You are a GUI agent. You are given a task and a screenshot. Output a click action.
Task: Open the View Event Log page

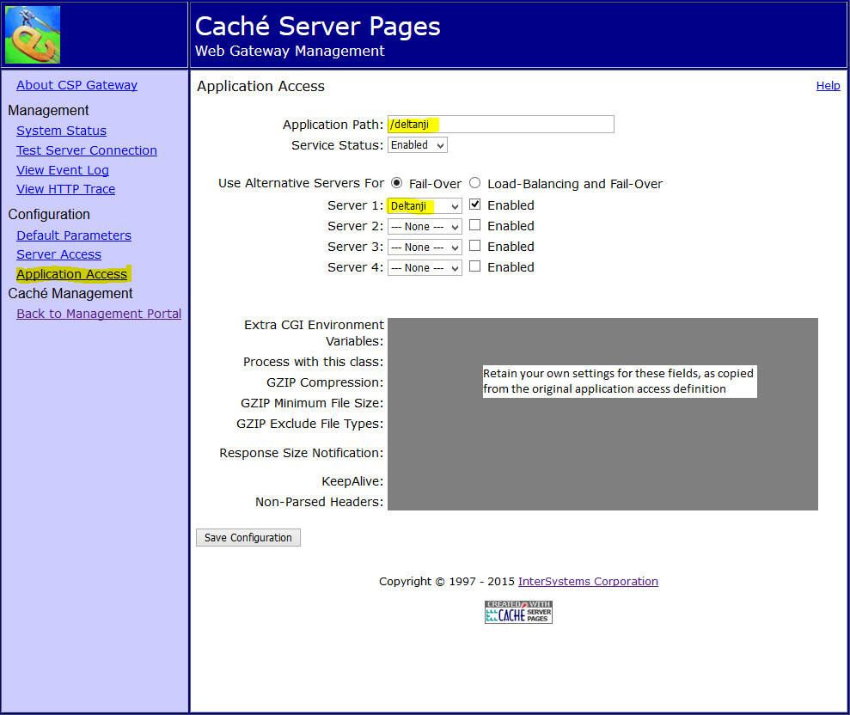(x=62, y=170)
